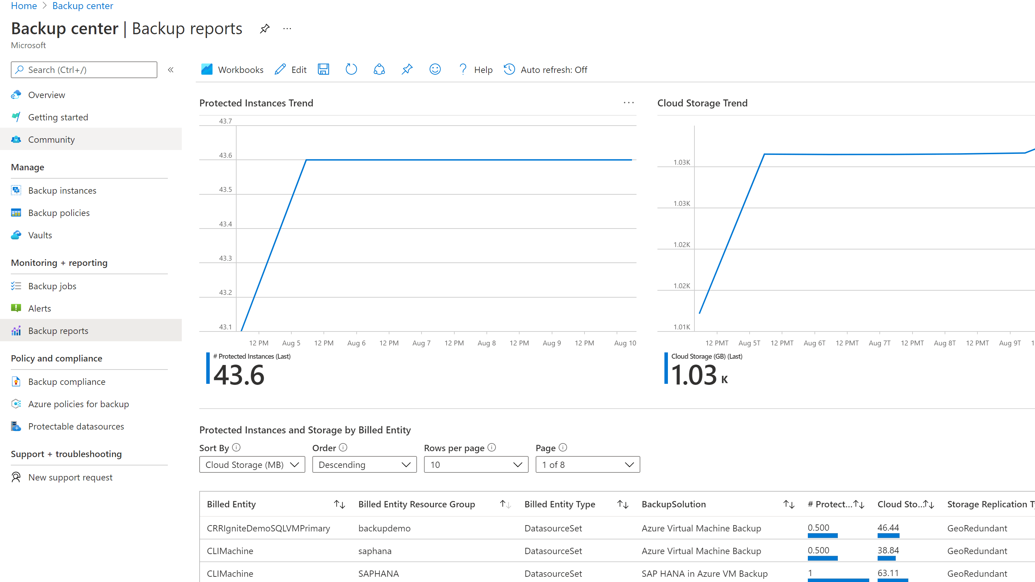Open Protected Instances Trend ellipsis menu
Screen dimensions: 1035x582
coord(628,103)
